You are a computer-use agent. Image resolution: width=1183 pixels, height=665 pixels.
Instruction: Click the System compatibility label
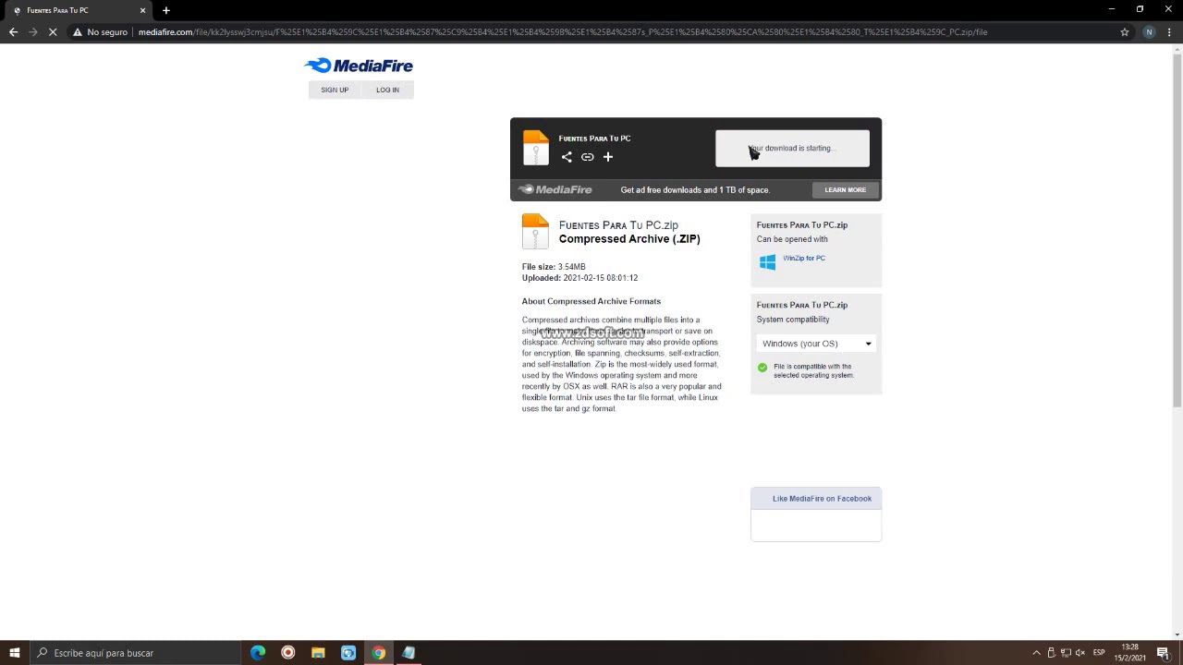(x=793, y=320)
